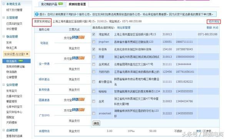This screenshot has height=139, width=227.
Task: Open 橱窗推荐 in the sidebar
Action: tap(12, 101)
